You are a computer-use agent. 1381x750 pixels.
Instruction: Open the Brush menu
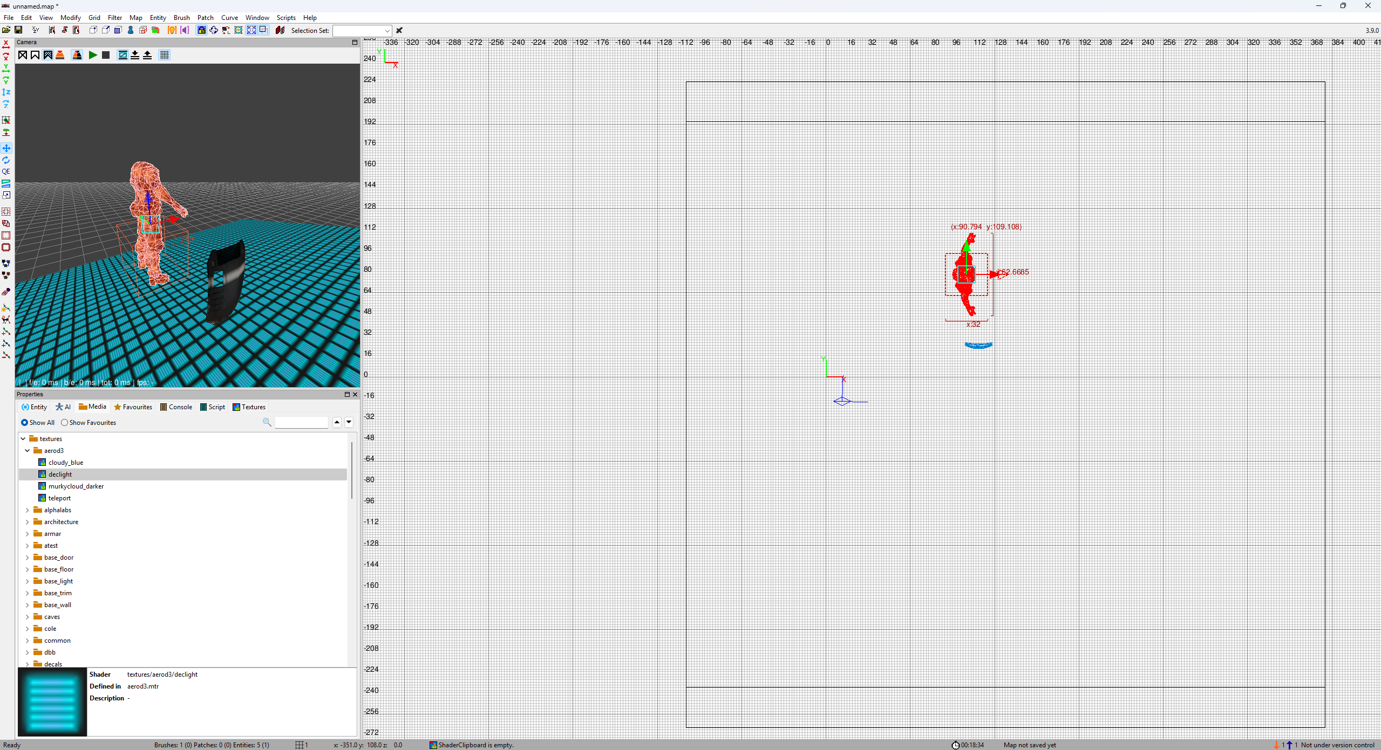pyautogui.click(x=181, y=18)
